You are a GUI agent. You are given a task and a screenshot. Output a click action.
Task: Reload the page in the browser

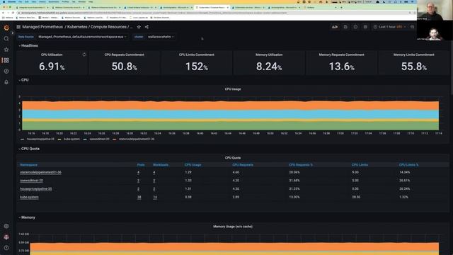click(x=13, y=13)
